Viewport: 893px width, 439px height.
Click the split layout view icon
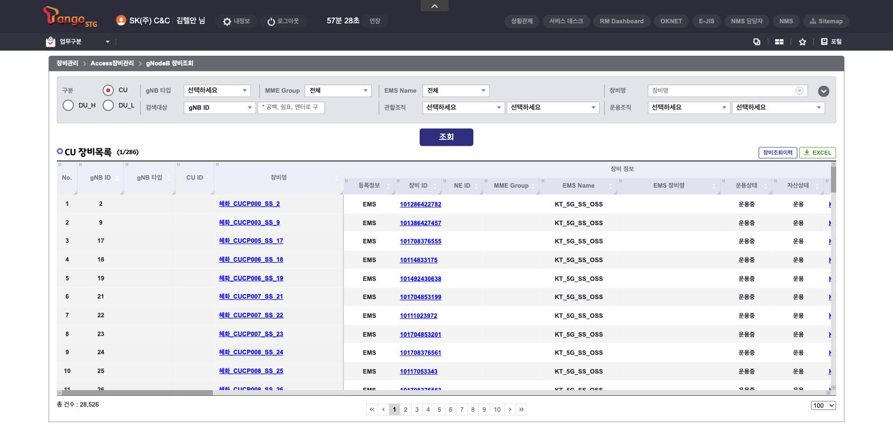point(779,42)
